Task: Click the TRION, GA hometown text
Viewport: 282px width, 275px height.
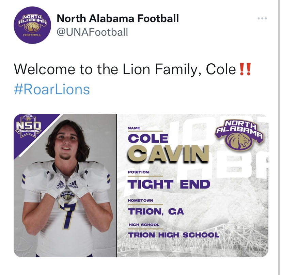Action: [156, 211]
